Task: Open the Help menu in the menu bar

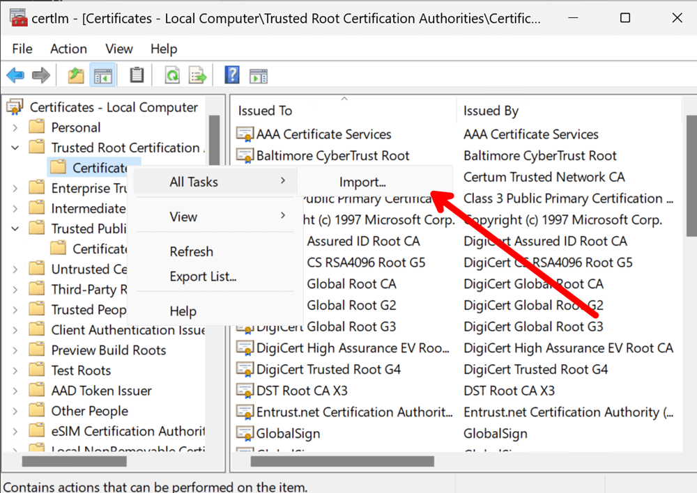Action: tap(164, 49)
